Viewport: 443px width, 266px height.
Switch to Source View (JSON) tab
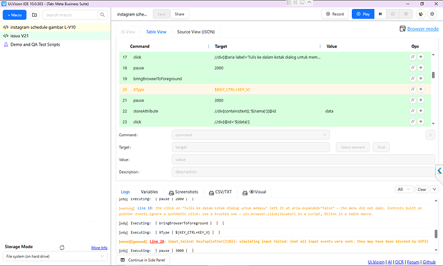[196, 31]
